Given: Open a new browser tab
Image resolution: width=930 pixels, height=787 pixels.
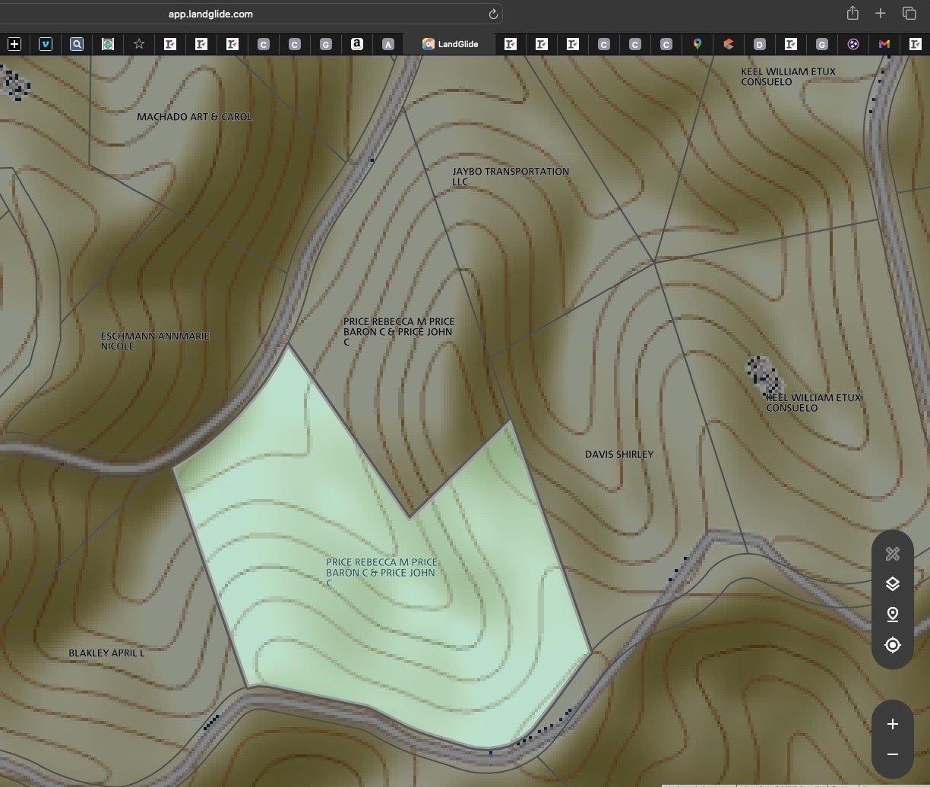Looking at the screenshot, I should click(x=880, y=14).
